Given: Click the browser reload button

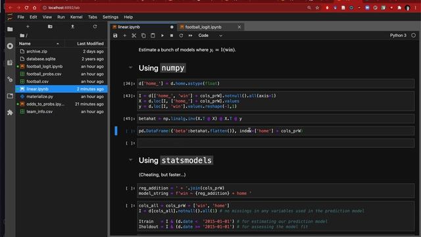Looking at the screenshot, I should 26,8.
